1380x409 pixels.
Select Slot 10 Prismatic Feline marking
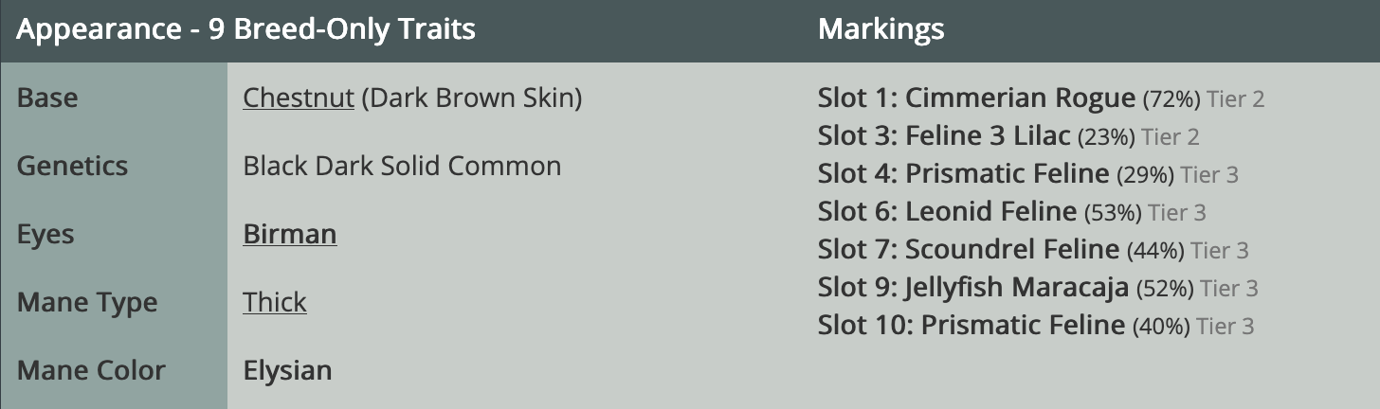(x=971, y=326)
